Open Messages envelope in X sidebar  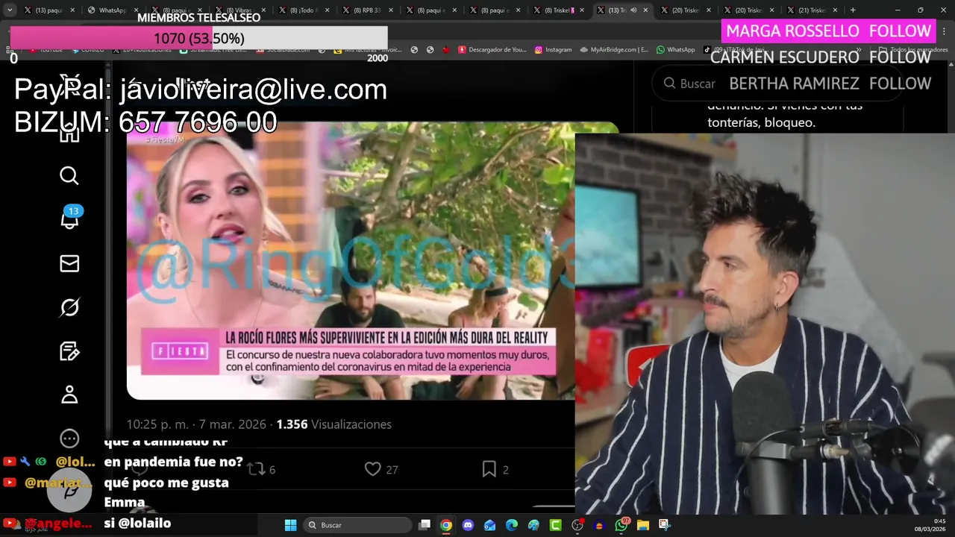[x=69, y=263]
